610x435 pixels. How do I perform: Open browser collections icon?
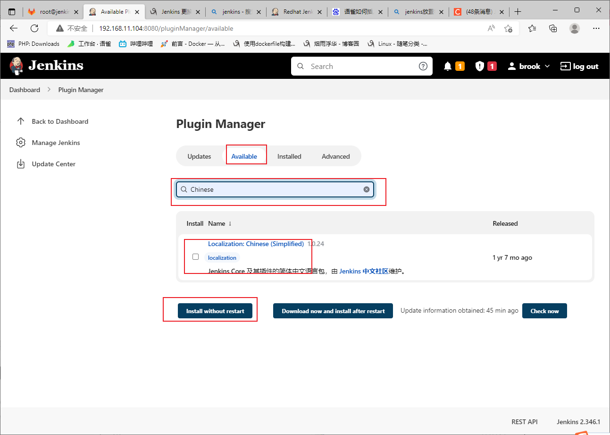553,28
